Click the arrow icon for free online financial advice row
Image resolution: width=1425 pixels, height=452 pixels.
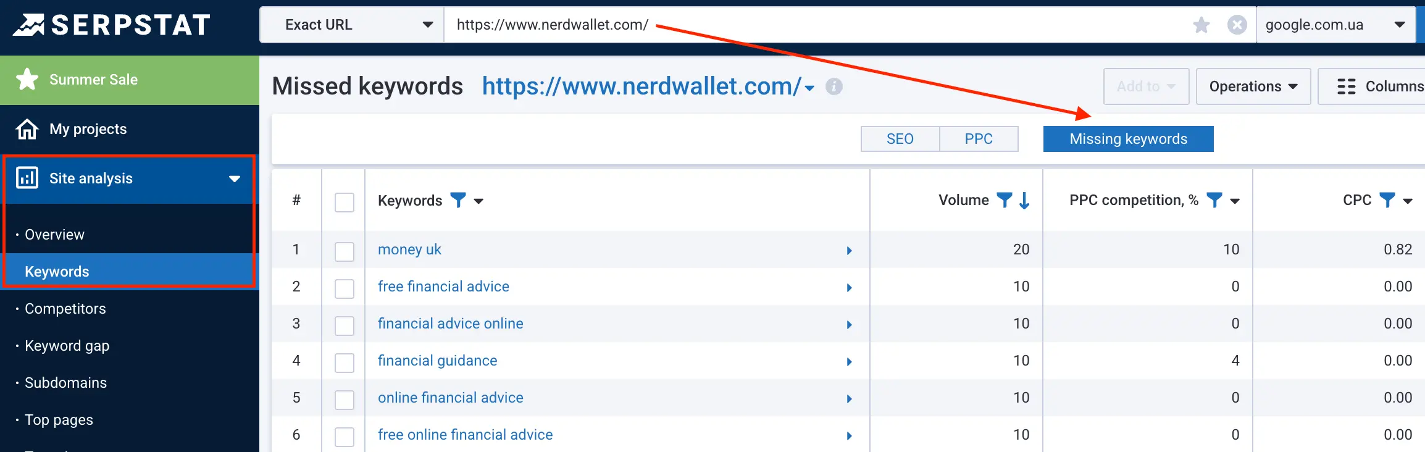pos(850,436)
